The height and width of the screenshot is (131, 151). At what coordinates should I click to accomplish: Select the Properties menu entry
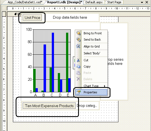[91, 92]
